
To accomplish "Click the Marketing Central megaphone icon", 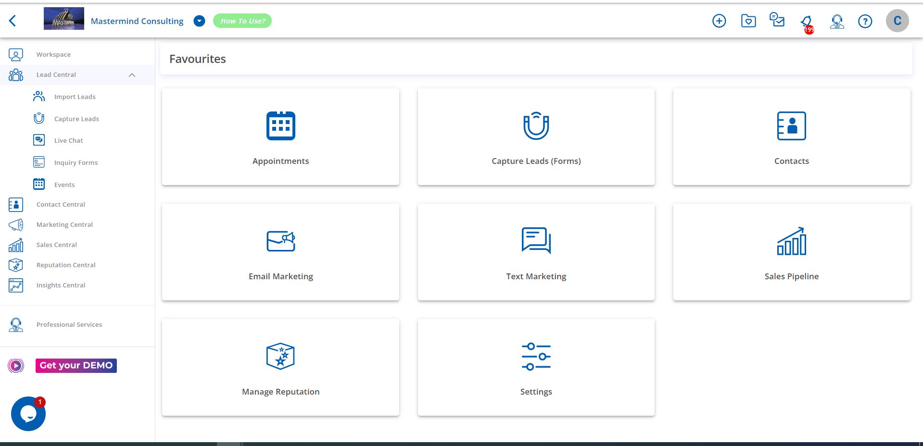I will coord(16,225).
